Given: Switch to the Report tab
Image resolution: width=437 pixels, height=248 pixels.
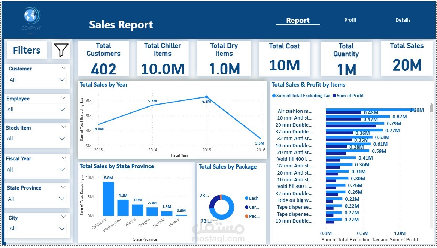Looking at the screenshot, I should [x=298, y=20].
